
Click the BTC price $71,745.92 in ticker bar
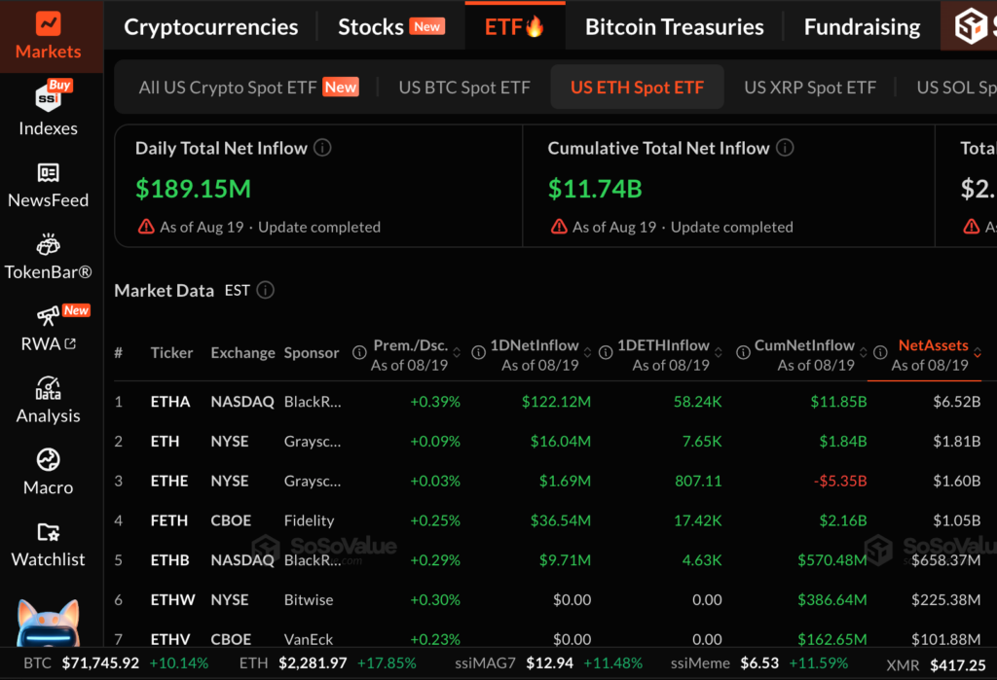100,663
